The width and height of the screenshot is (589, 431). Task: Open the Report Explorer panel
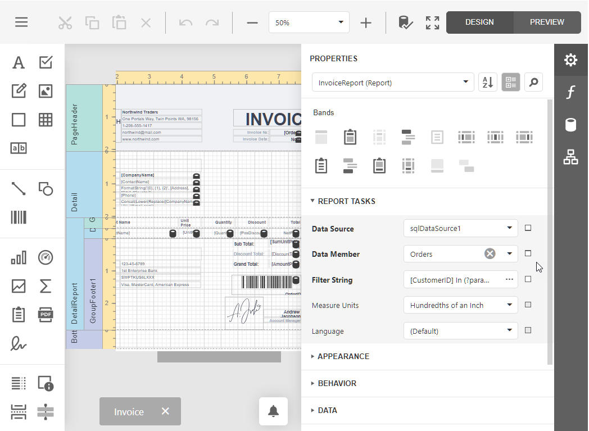(570, 157)
